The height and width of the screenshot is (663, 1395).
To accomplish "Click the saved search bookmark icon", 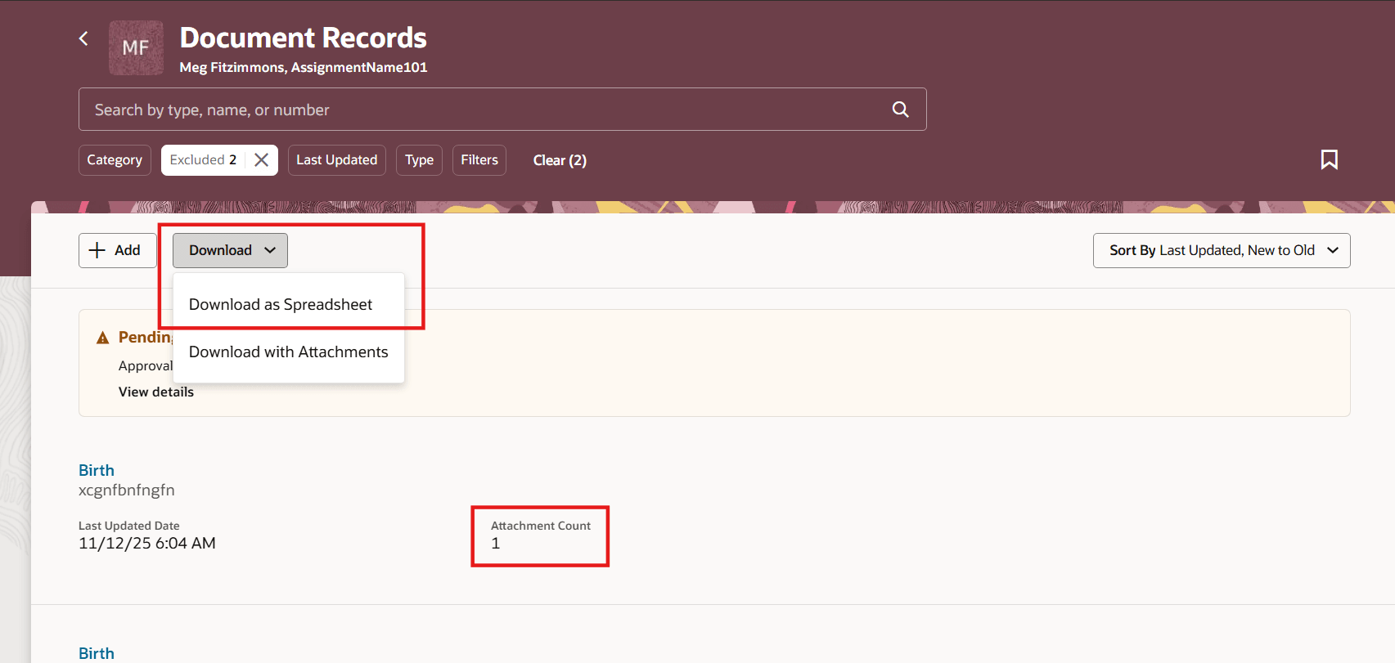I will tap(1330, 159).
